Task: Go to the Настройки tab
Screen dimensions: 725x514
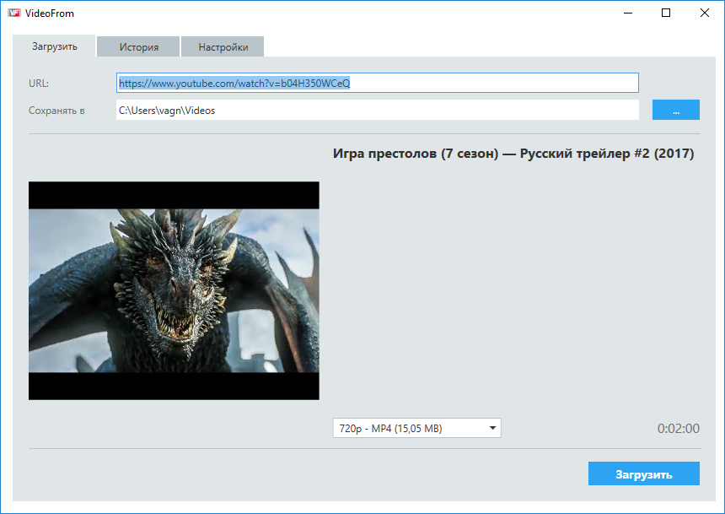Action: tap(223, 47)
